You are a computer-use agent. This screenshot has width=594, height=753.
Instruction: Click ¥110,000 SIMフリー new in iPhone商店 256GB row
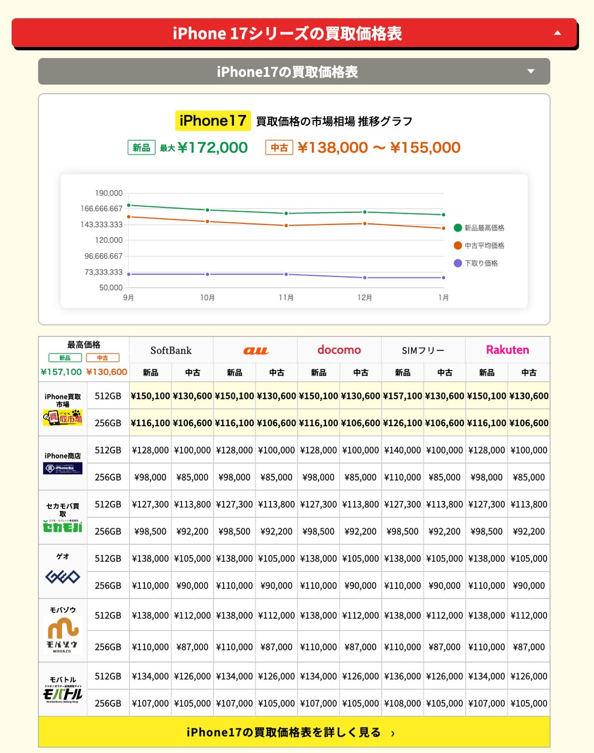pos(403,477)
